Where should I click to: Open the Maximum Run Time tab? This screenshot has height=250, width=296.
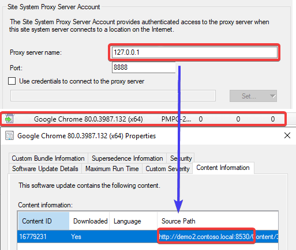(x=112, y=169)
